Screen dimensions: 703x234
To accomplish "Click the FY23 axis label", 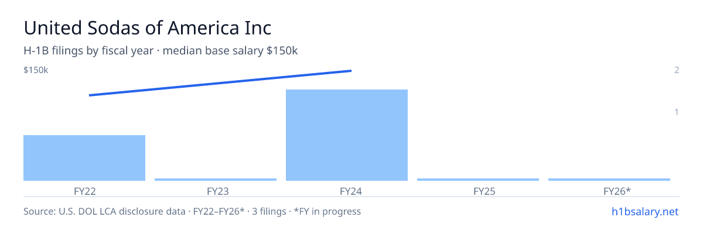I will (x=216, y=191).
